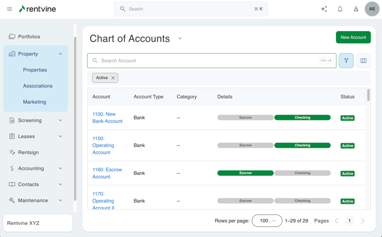Click the Search Account input field
The width and height of the screenshot is (382, 237).
click(x=205, y=60)
